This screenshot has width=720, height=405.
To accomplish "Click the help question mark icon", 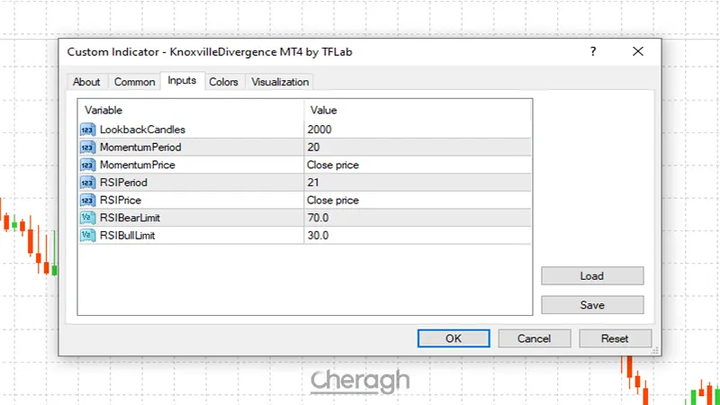I will pos(593,52).
